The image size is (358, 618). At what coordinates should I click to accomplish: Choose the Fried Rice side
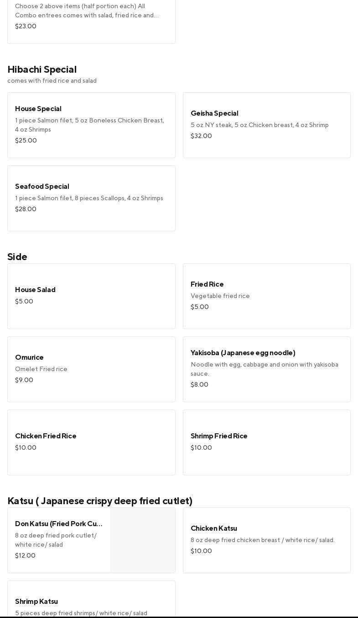click(x=266, y=296)
